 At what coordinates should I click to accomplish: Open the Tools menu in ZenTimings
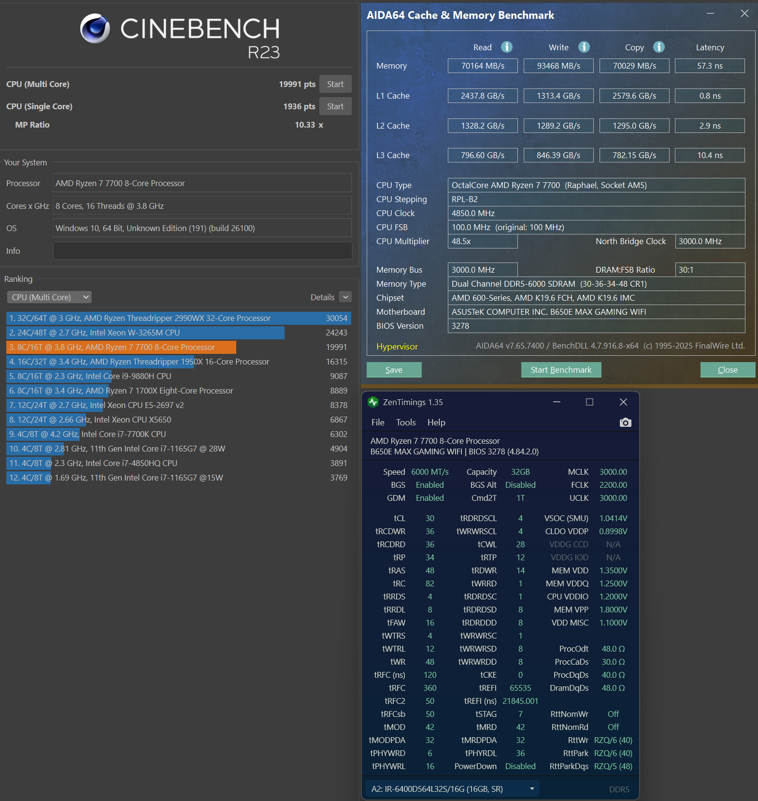pos(406,422)
